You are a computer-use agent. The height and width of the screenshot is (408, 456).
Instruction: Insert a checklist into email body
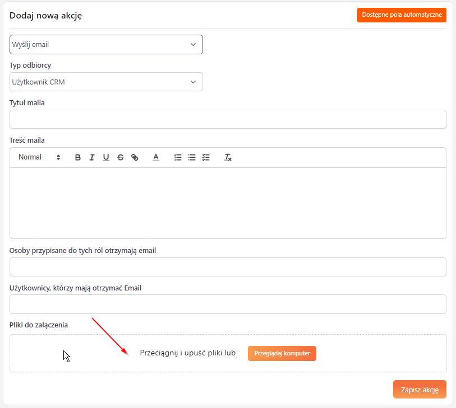[206, 158]
